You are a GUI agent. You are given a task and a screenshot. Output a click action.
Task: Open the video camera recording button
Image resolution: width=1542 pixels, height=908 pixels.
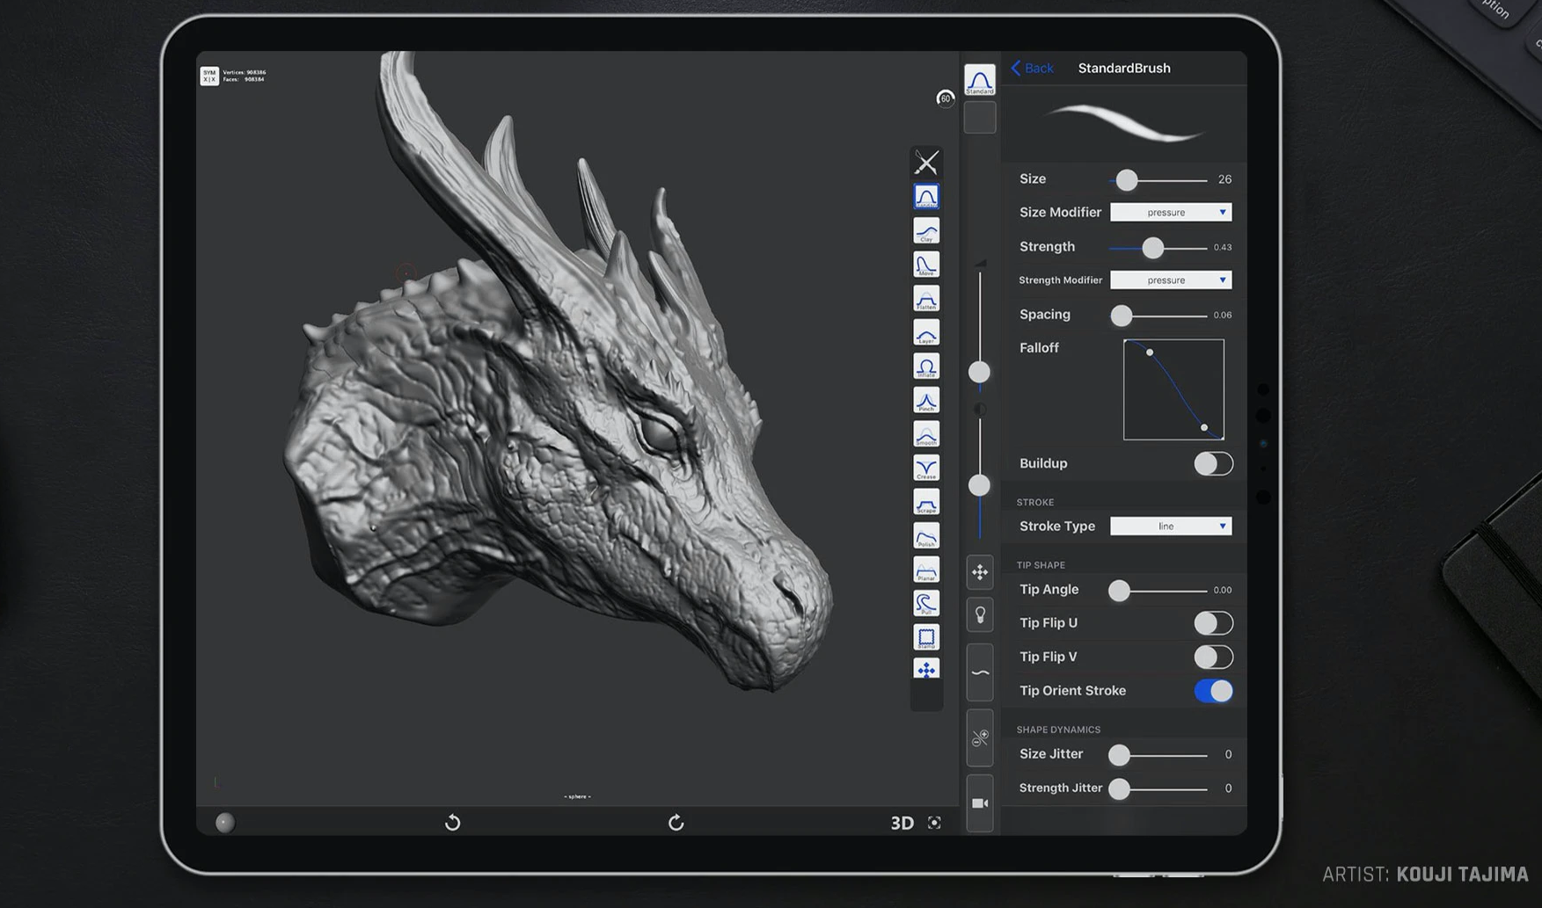tap(979, 803)
